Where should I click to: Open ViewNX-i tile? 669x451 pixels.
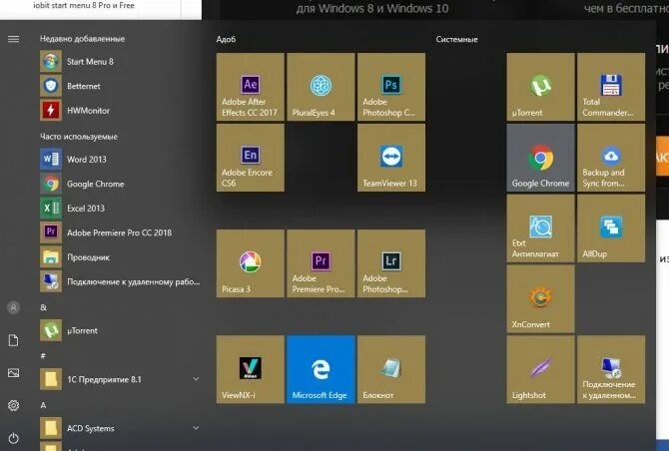pyautogui.click(x=250, y=369)
